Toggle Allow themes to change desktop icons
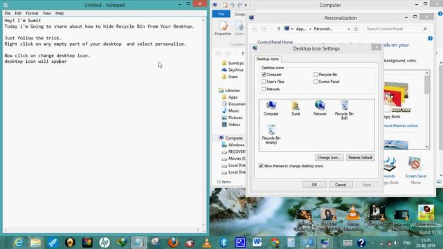The image size is (443, 249). coord(261,166)
